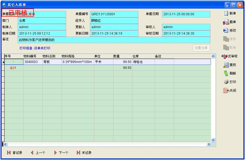This screenshot has width=245, height=160.
Task: Click the 修改 (modify) icon
Action: click(x=226, y=31)
